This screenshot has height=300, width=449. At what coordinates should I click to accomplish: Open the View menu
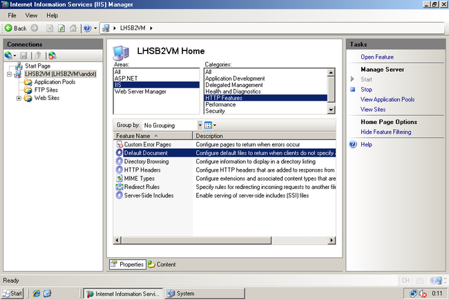pyautogui.click(x=31, y=15)
